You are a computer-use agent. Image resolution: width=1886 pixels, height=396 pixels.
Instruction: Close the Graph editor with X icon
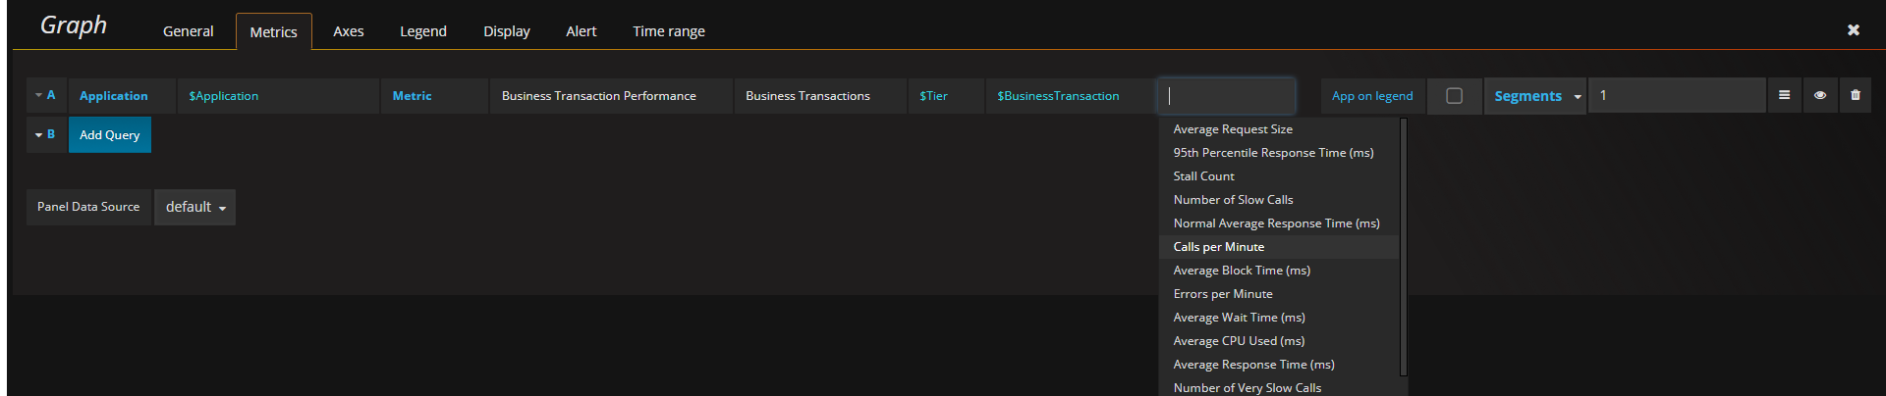pyautogui.click(x=1853, y=30)
